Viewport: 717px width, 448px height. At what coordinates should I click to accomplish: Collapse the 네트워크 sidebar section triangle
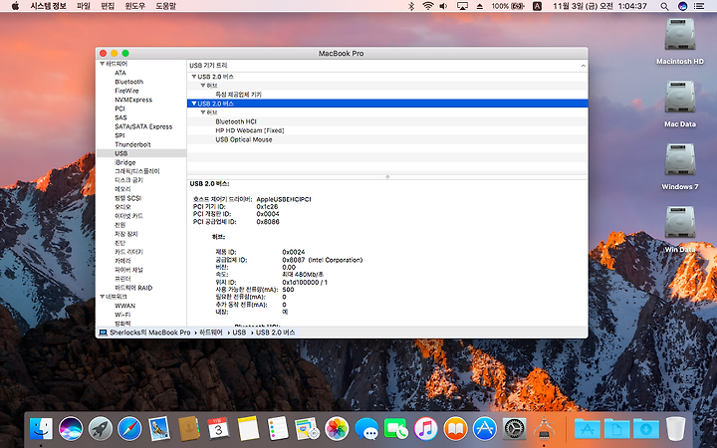pos(102,297)
